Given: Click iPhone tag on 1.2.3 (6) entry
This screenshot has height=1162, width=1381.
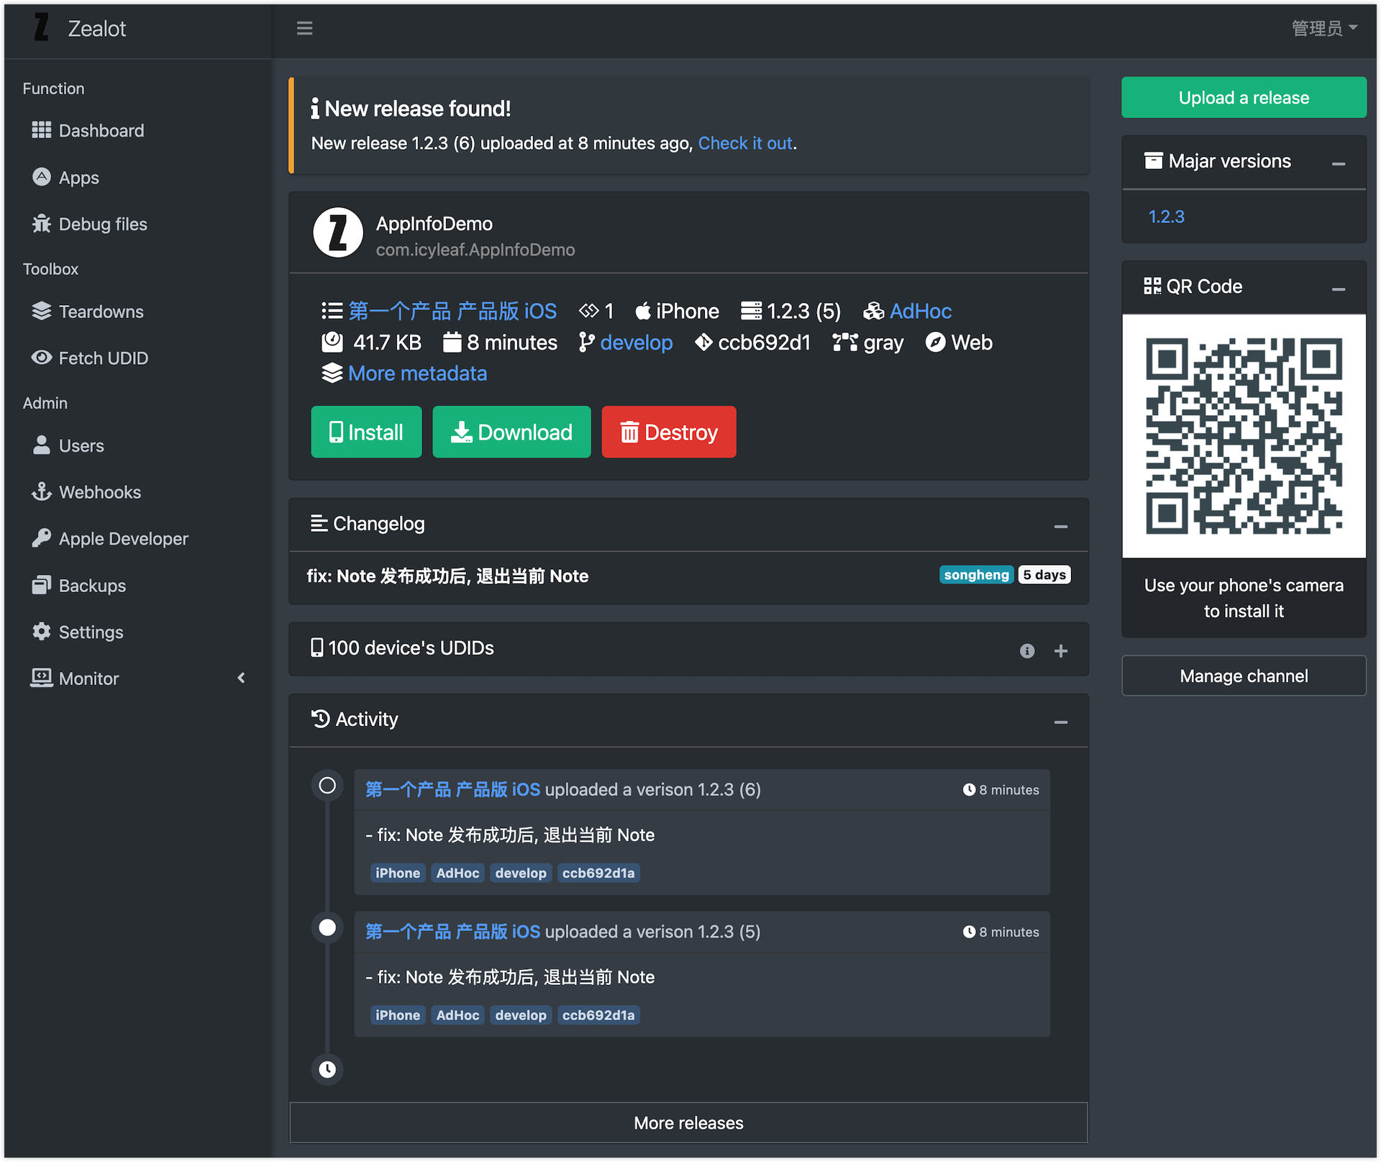Looking at the screenshot, I should click(398, 873).
